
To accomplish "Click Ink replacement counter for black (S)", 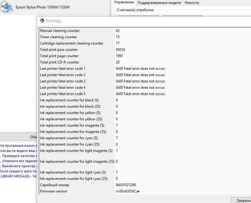I will (69, 100).
